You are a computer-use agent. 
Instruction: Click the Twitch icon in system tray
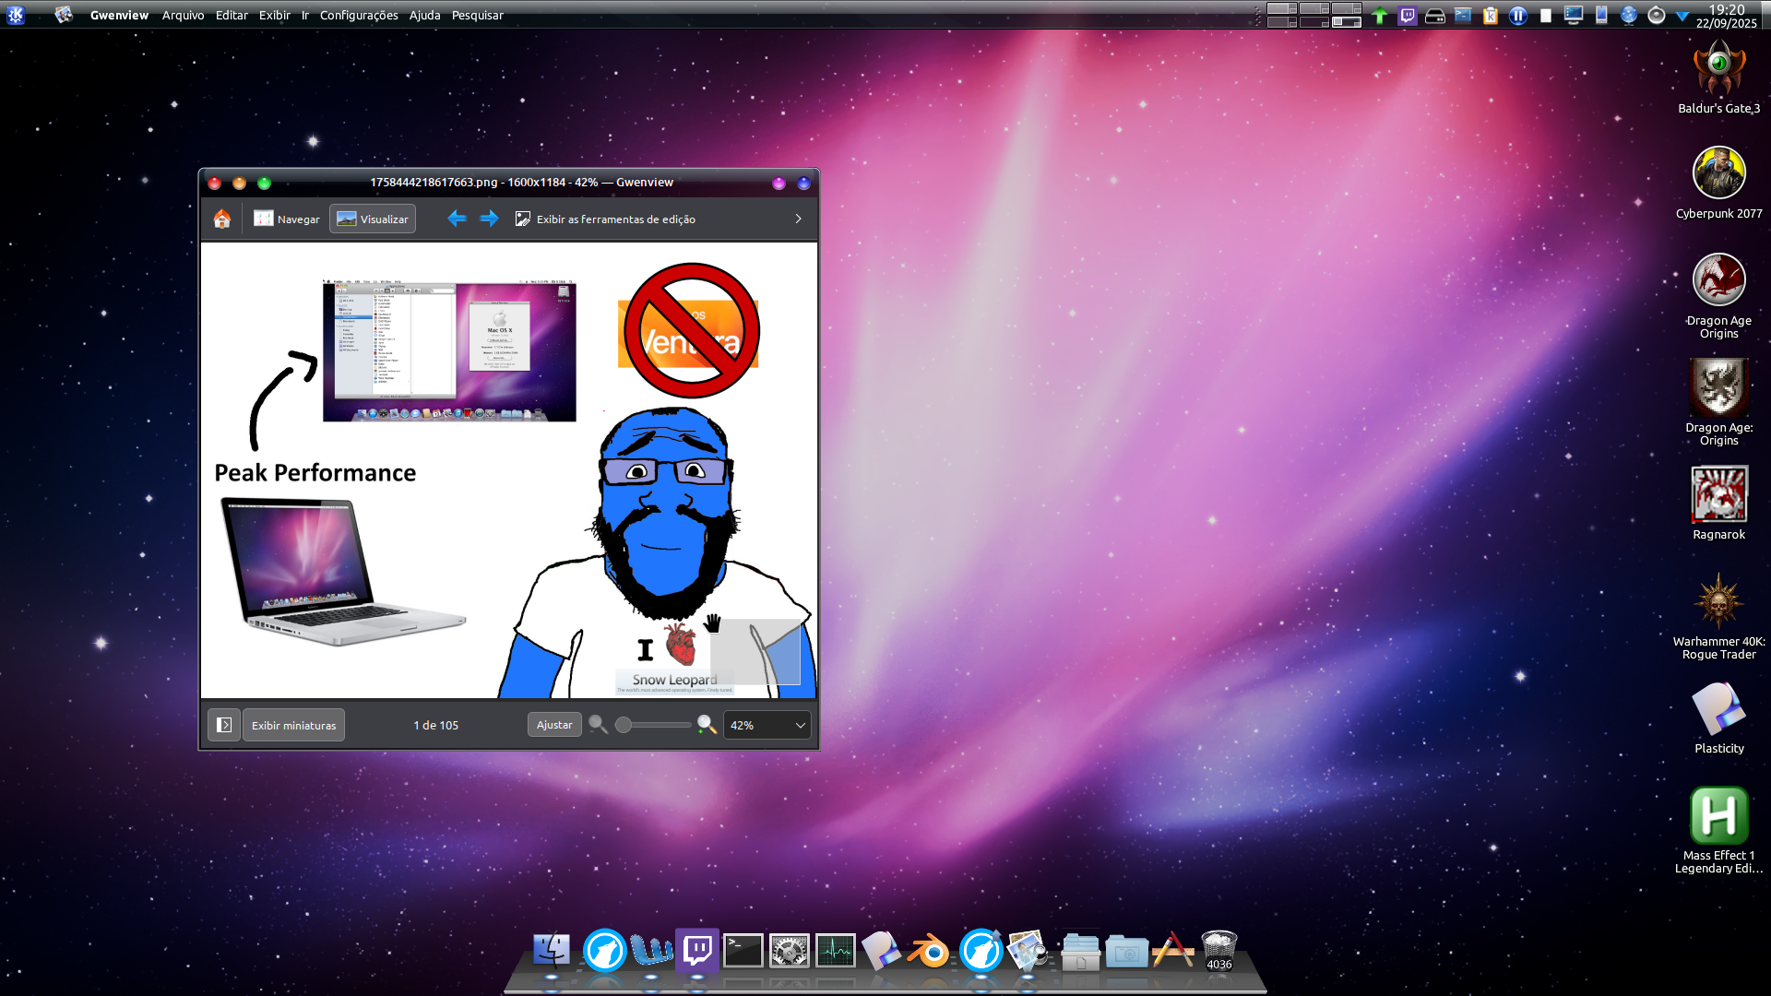coord(1407,15)
